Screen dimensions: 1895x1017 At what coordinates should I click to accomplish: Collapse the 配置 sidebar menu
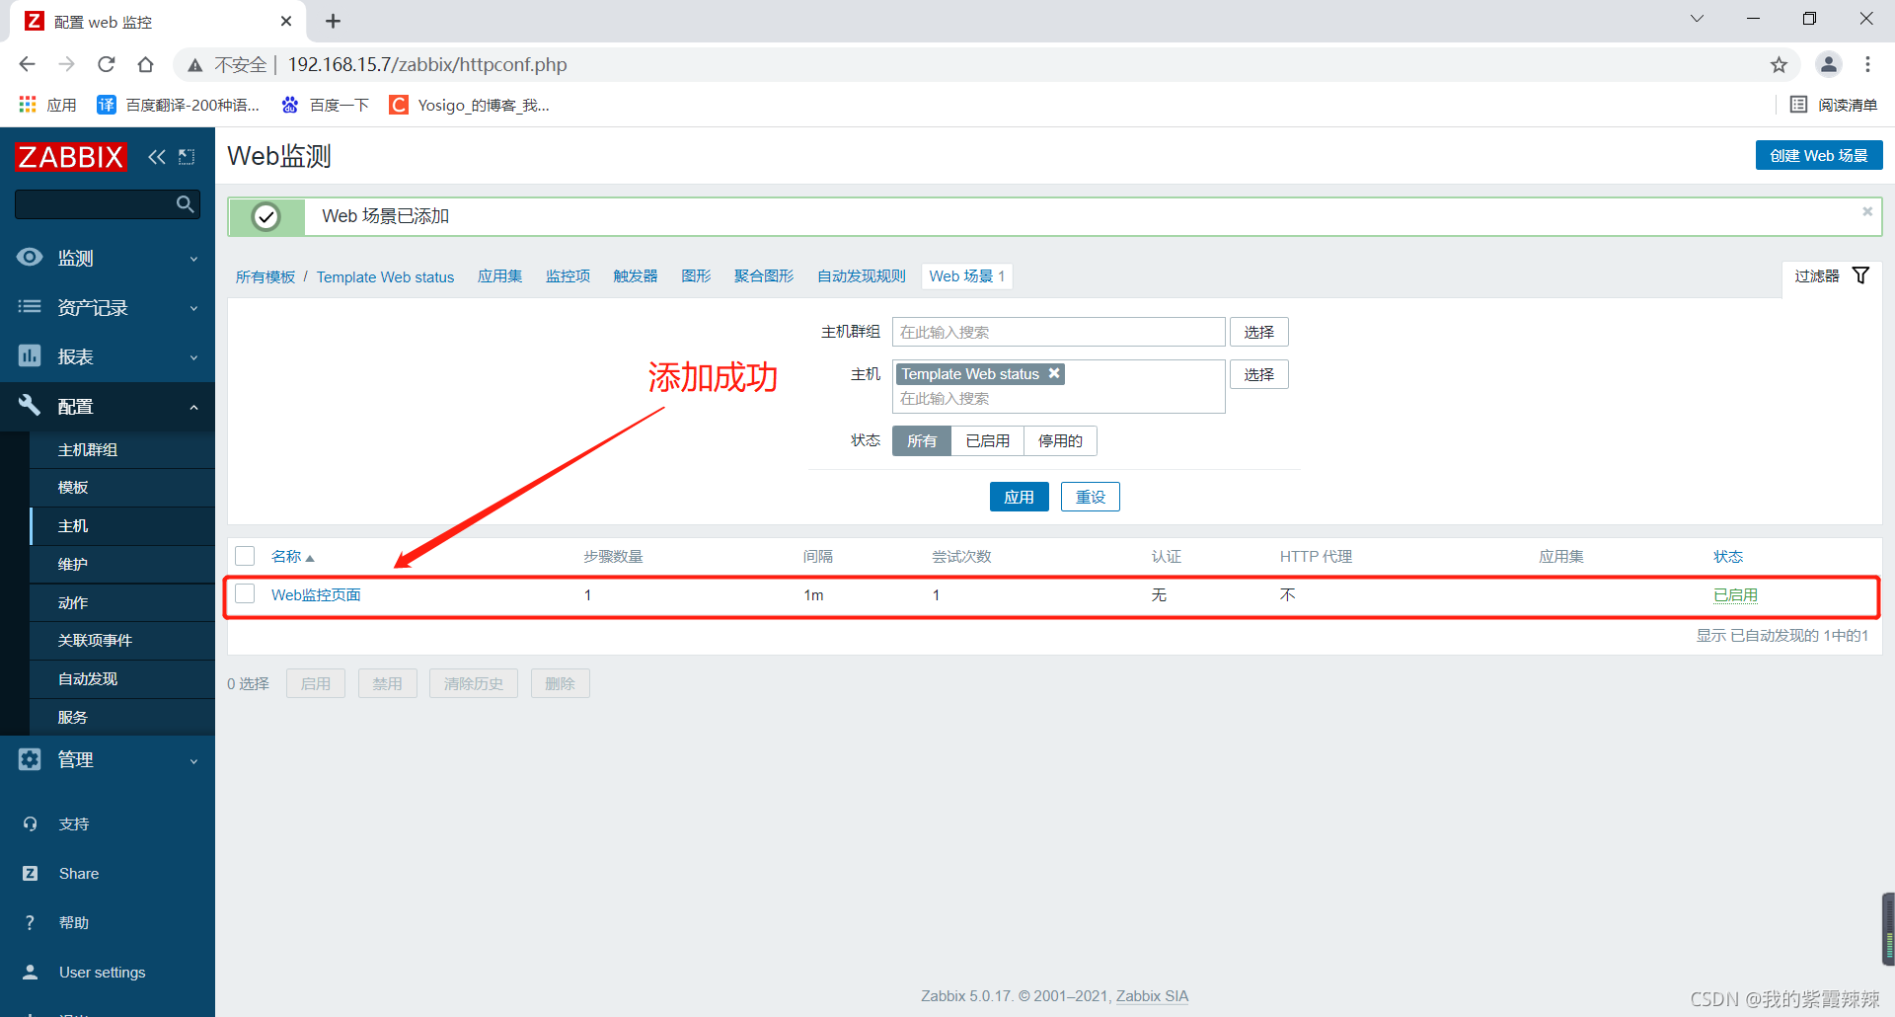(108, 406)
